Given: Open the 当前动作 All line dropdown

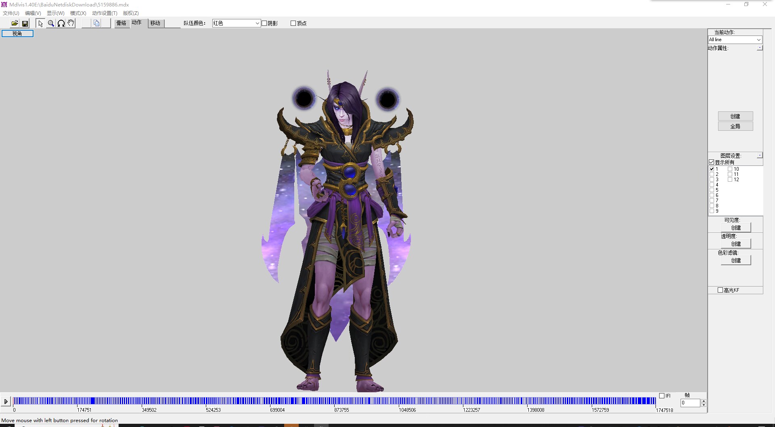Looking at the screenshot, I should 735,40.
